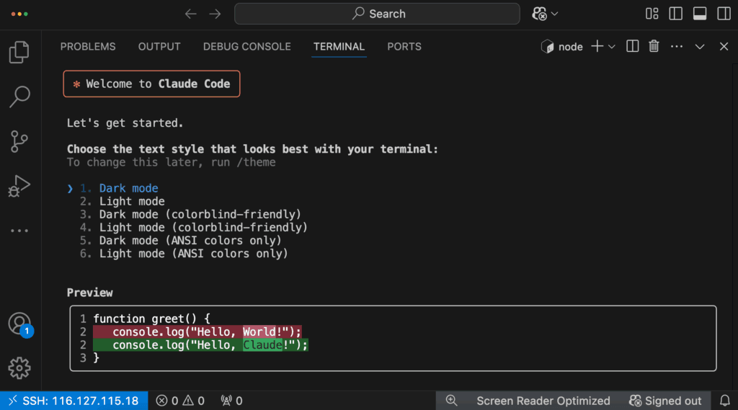Go back with the left arrow
Image resolution: width=738 pixels, height=410 pixels.
click(x=190, y=14)
